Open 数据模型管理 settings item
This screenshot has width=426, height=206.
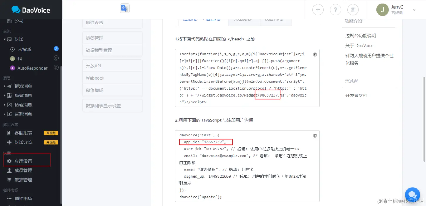pos(112,50)
